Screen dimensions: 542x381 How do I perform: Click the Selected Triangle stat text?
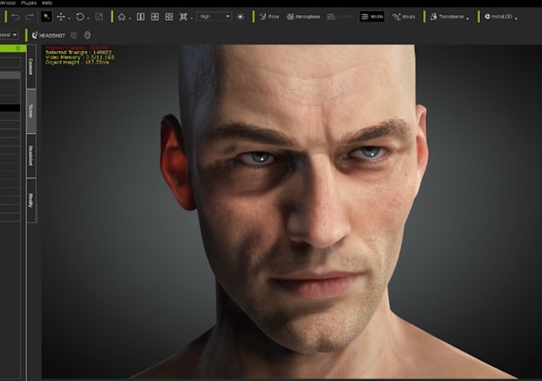tap(78, 53)
